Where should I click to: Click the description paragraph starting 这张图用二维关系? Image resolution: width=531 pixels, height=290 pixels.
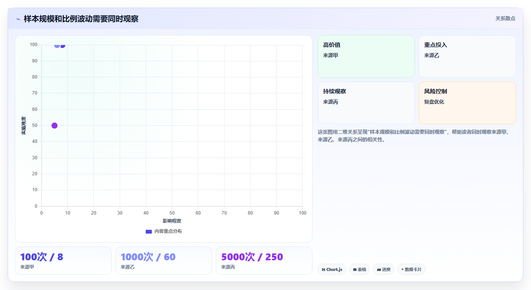point(416,136)
